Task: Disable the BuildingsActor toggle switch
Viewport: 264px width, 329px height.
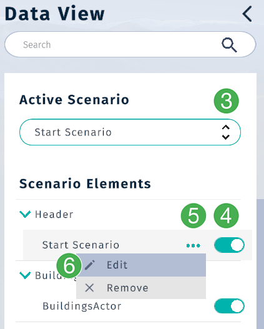Action: coord(229,306)
